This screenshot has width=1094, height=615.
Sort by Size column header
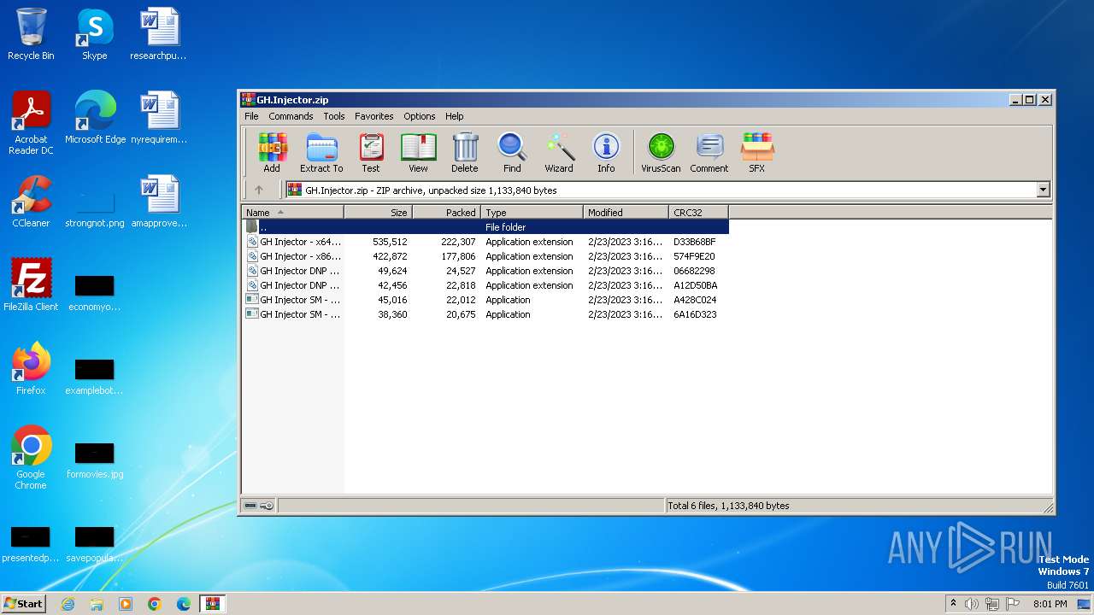pyautogui.click(x=379, y=212)
